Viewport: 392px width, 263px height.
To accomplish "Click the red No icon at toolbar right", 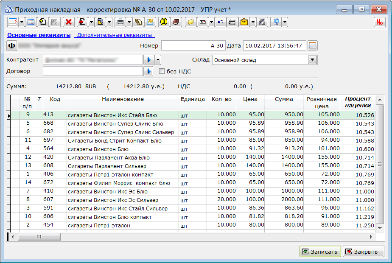I will pos(380,22).
